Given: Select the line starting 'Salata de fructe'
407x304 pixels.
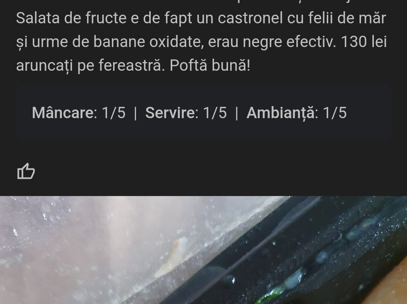Looking at the screenshot, I should (x=201, y=18).
